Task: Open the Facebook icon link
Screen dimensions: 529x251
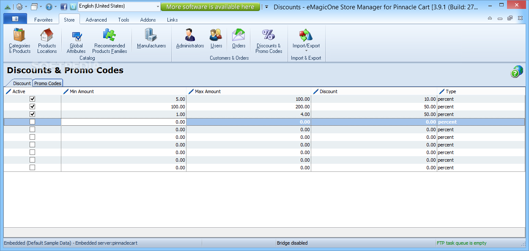Action: click(64, 7)
